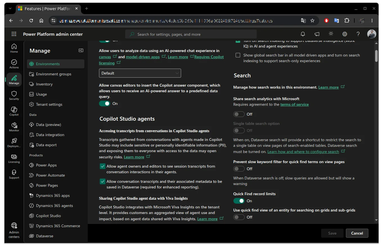Open Usage menu item
The image size is (383, 252).
(x=56, y=94)
